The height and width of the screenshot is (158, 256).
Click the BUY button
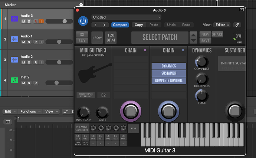pos(82,41)
